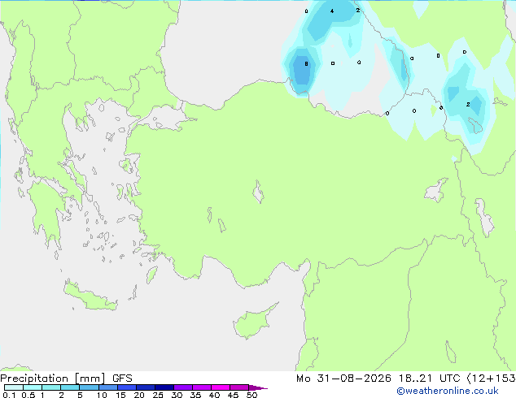This screenshot has height=398, width=516.
Task: Click the '(12+153' forecast run label
Action: [492, 379]
